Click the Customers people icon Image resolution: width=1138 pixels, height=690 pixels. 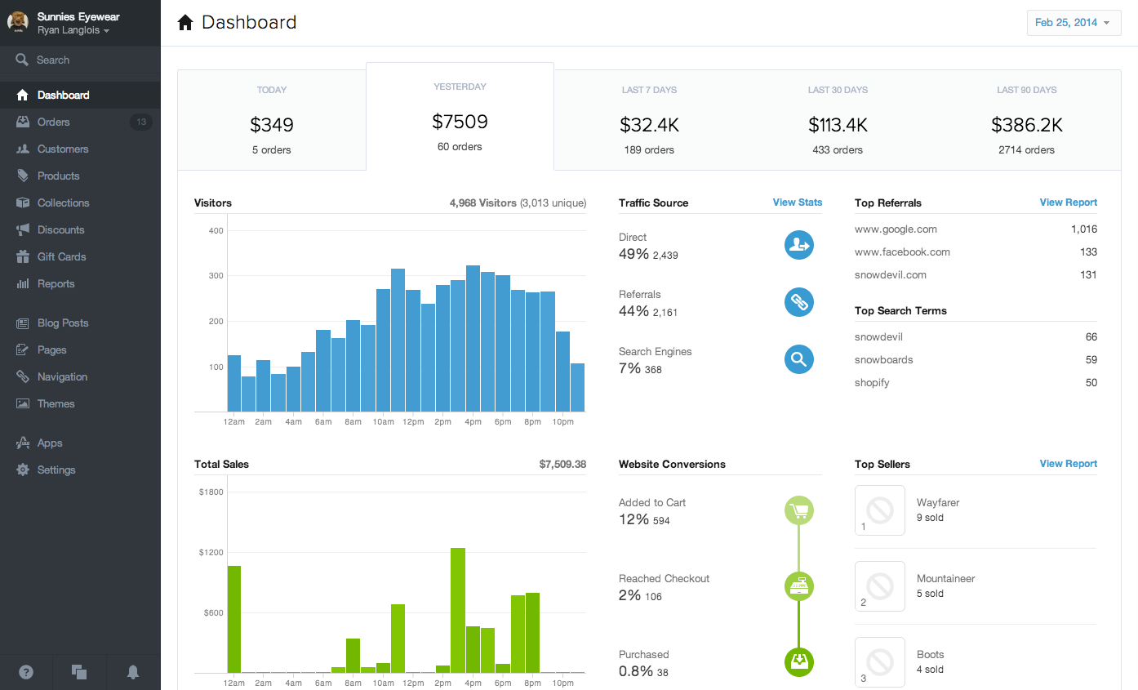22,149
